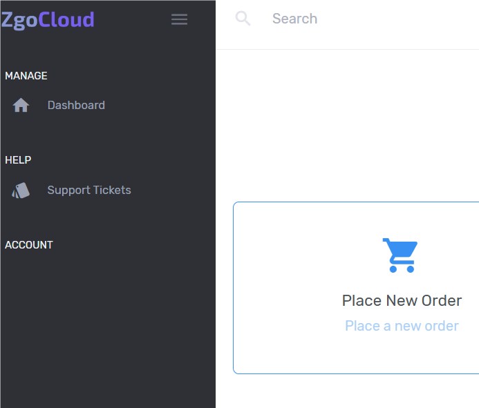Click the Support Tickets icon
The image size is (479, 408).
tap(21, 191)
